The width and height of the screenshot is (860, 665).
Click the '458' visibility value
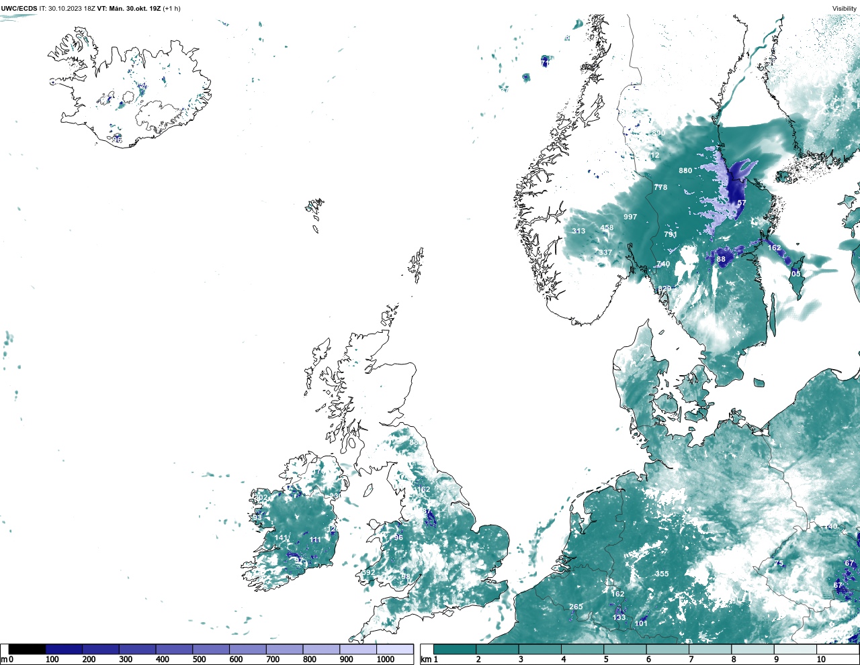point(607,227)
